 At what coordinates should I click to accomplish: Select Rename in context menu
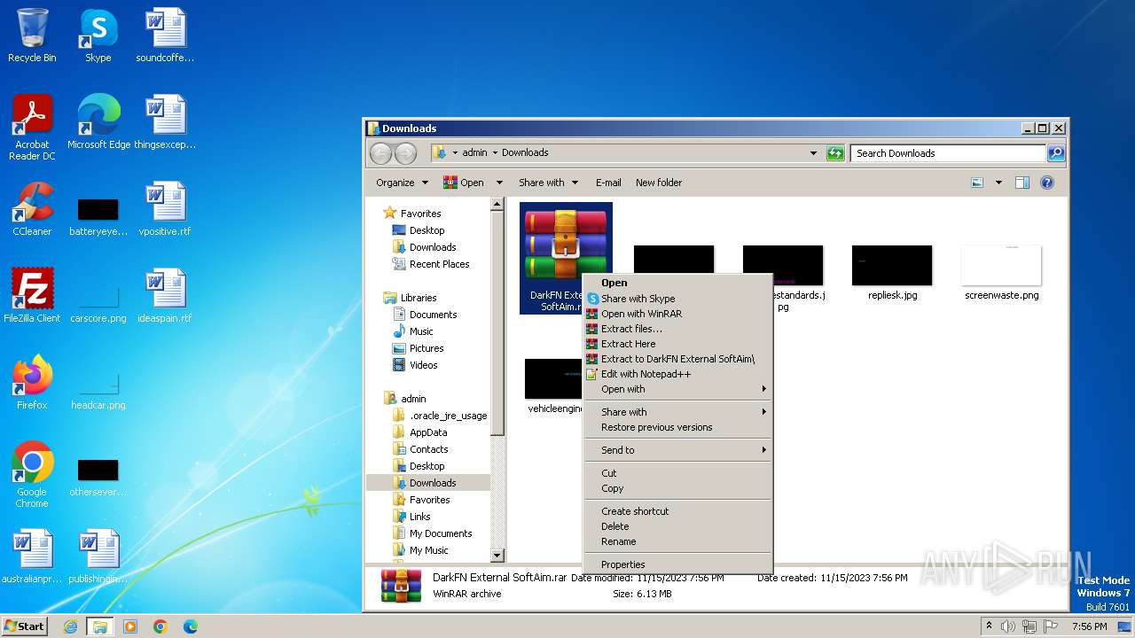(677, 541)
